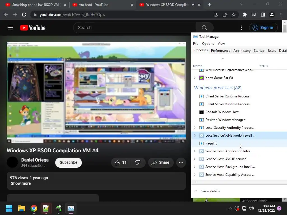This screenshot has width=287, height=215.
Task: Open the YouTube hamburger guide menu
Action: tap(10, 28)
